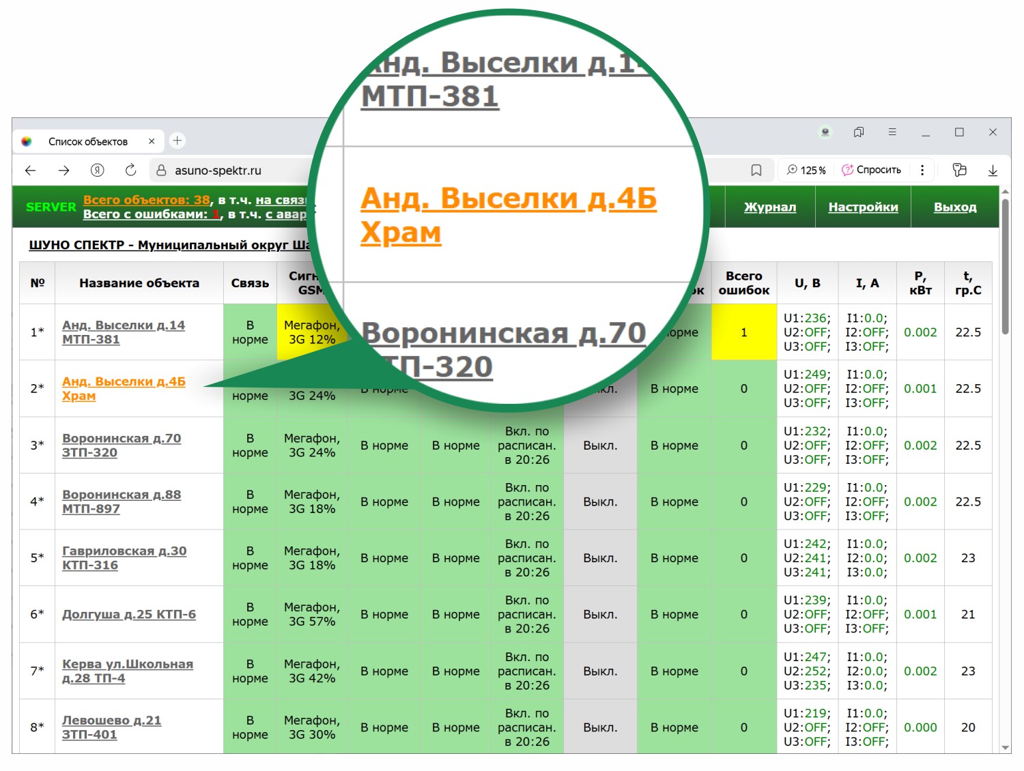Click the browser back arrow
Screen dimensions: 1024x771
click(x=31, y=171)
